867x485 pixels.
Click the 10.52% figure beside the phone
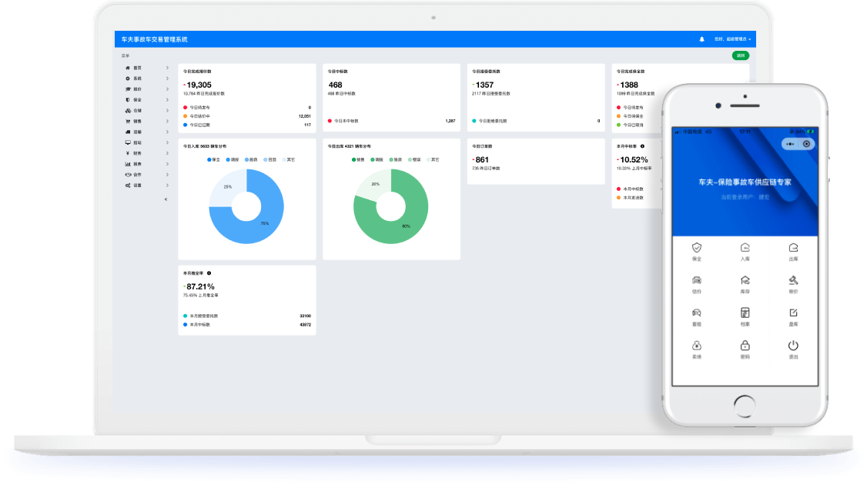coord(634,160)
